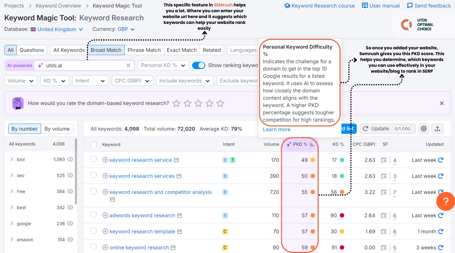Open keyword research template keyword link
Image resolution: width=455 pixels, height=253 pixels.
142,231
